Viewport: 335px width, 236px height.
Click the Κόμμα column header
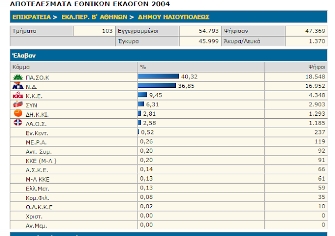pyautogui.click(x=21, y=67)
